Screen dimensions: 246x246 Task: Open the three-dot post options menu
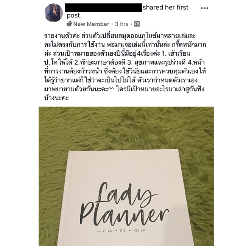[x=204, y=8]
